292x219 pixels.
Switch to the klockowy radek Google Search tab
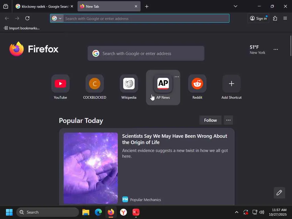coord(44,6)
